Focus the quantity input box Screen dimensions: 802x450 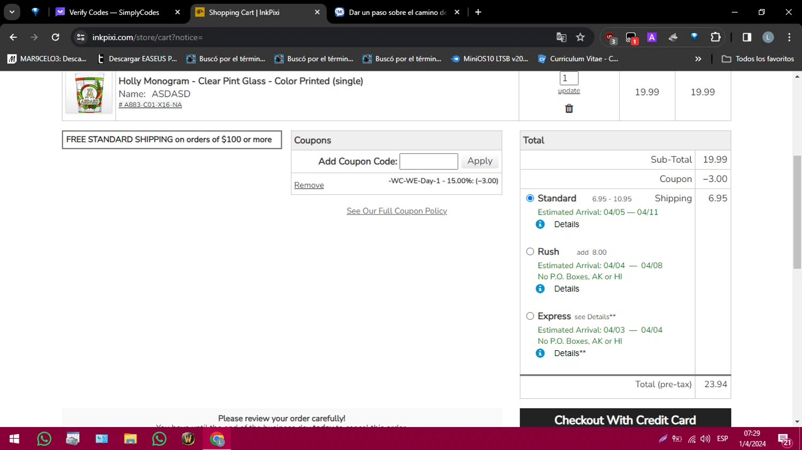pyautogui.click(x=569, y=78)
